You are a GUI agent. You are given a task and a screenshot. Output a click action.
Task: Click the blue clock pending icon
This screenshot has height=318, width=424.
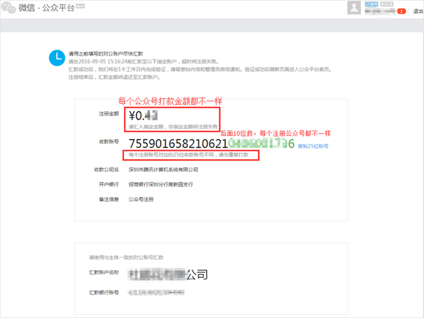tap(56, 57)
